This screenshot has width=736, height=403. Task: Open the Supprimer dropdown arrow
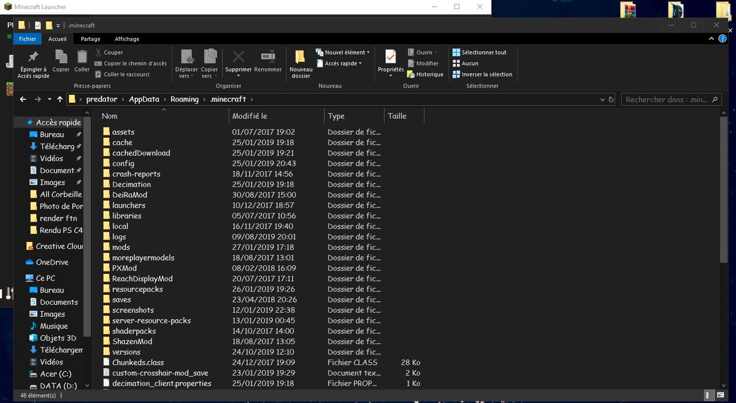pos(238,76)
